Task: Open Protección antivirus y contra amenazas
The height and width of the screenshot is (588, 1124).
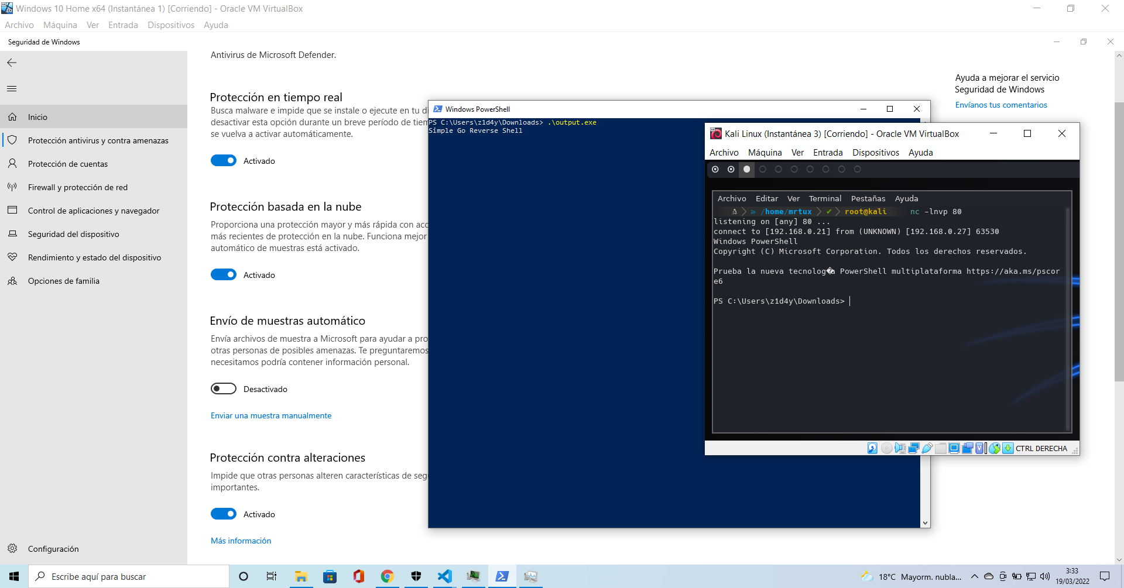Action: (94, 140)
